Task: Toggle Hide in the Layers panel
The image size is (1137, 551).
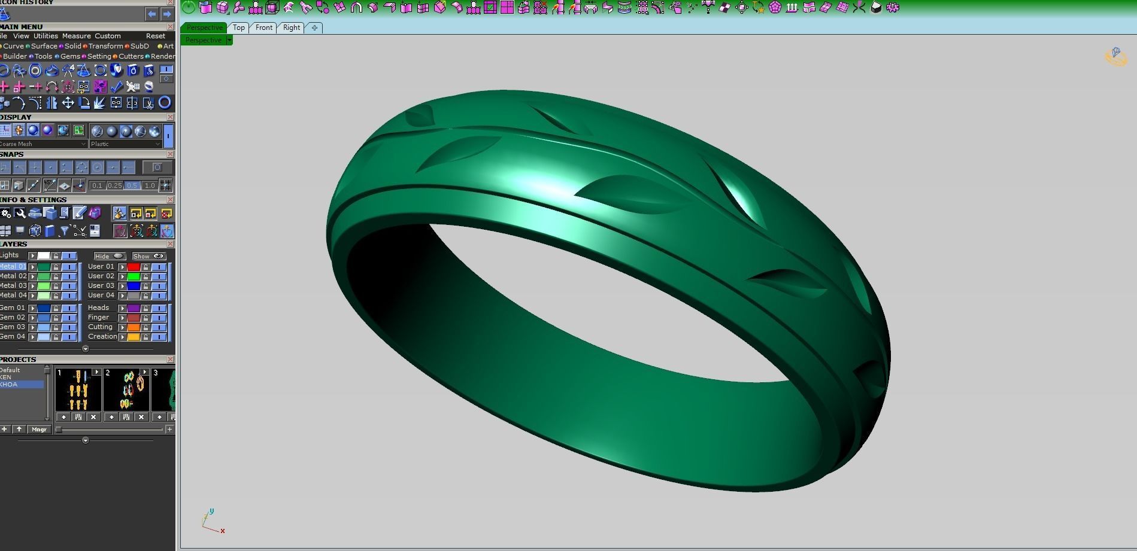Action: click(110, 256)
